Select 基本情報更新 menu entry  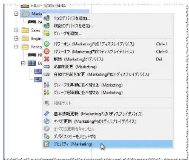click(x=108, y=114)
